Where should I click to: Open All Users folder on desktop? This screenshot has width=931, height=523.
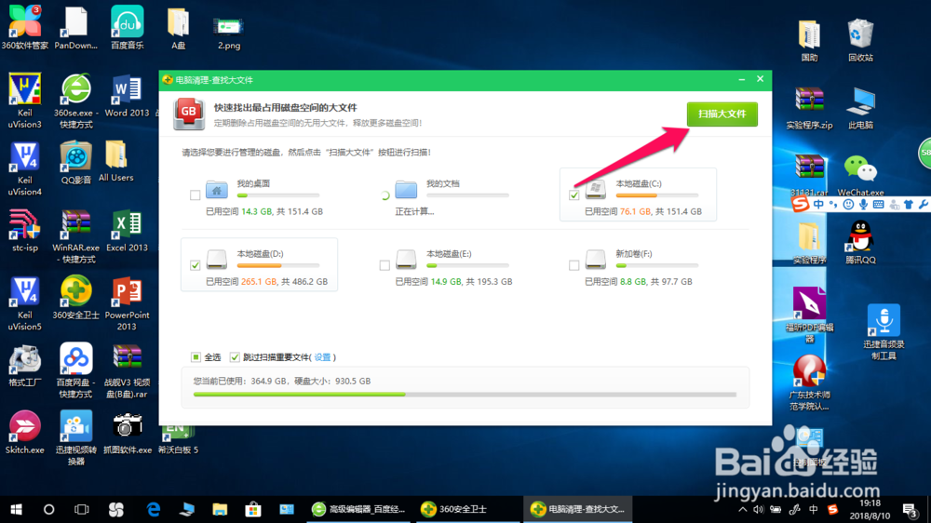click(115, 162)
